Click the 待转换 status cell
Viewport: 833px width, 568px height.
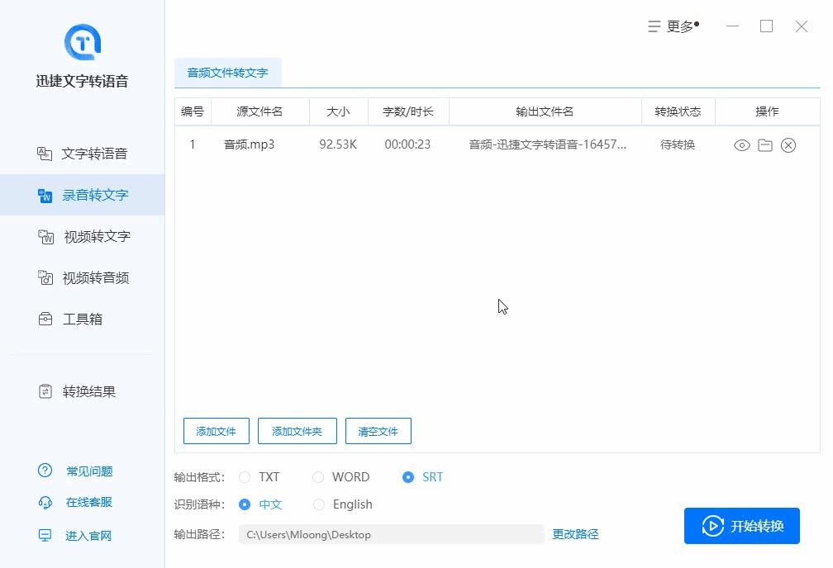[x=678, y=145]
